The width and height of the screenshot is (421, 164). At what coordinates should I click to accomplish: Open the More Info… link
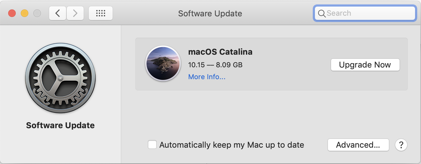click(x=207, y=77)
